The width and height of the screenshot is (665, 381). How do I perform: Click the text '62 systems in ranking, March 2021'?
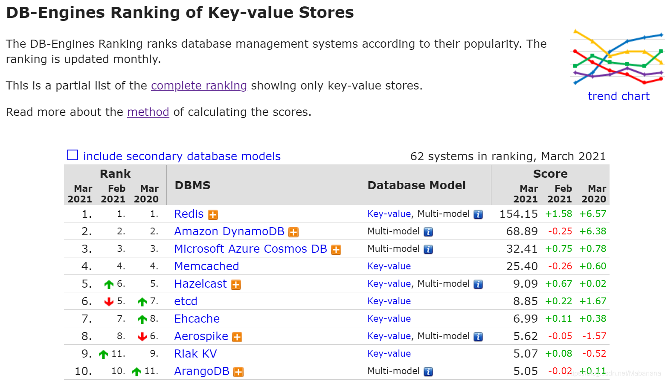(x=508, y=156)
